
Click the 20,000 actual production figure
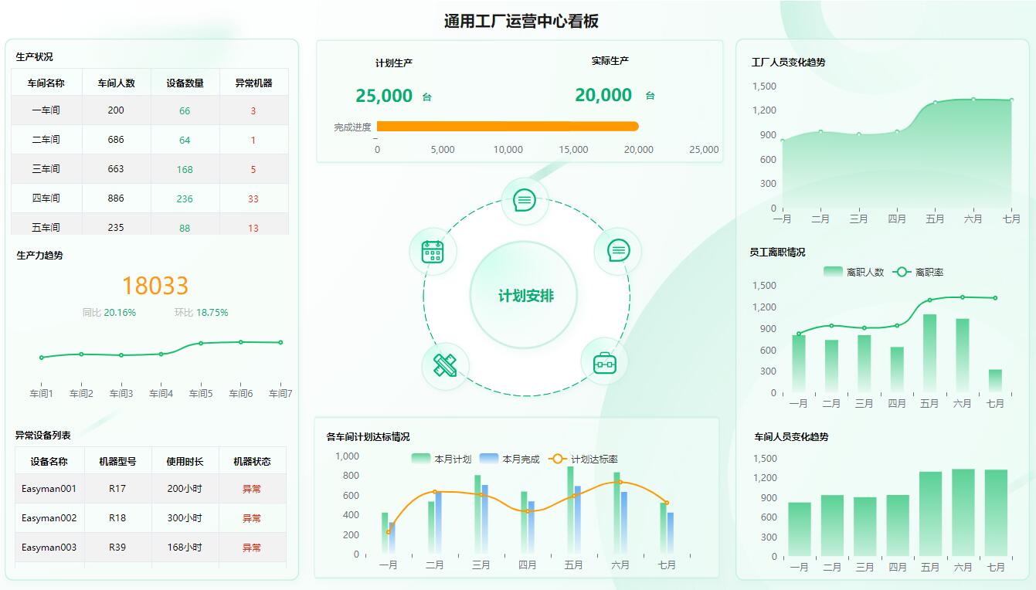(603, 95)
